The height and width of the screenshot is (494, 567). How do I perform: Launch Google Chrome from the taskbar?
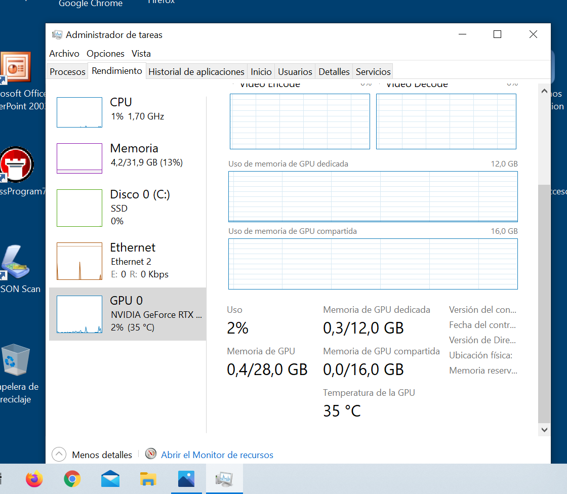tap(72, 479)
